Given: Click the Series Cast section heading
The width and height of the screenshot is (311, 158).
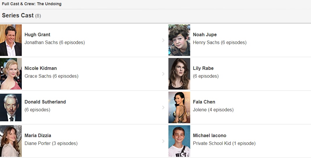Looking at the screenshot, I should (x=18, y=16).
